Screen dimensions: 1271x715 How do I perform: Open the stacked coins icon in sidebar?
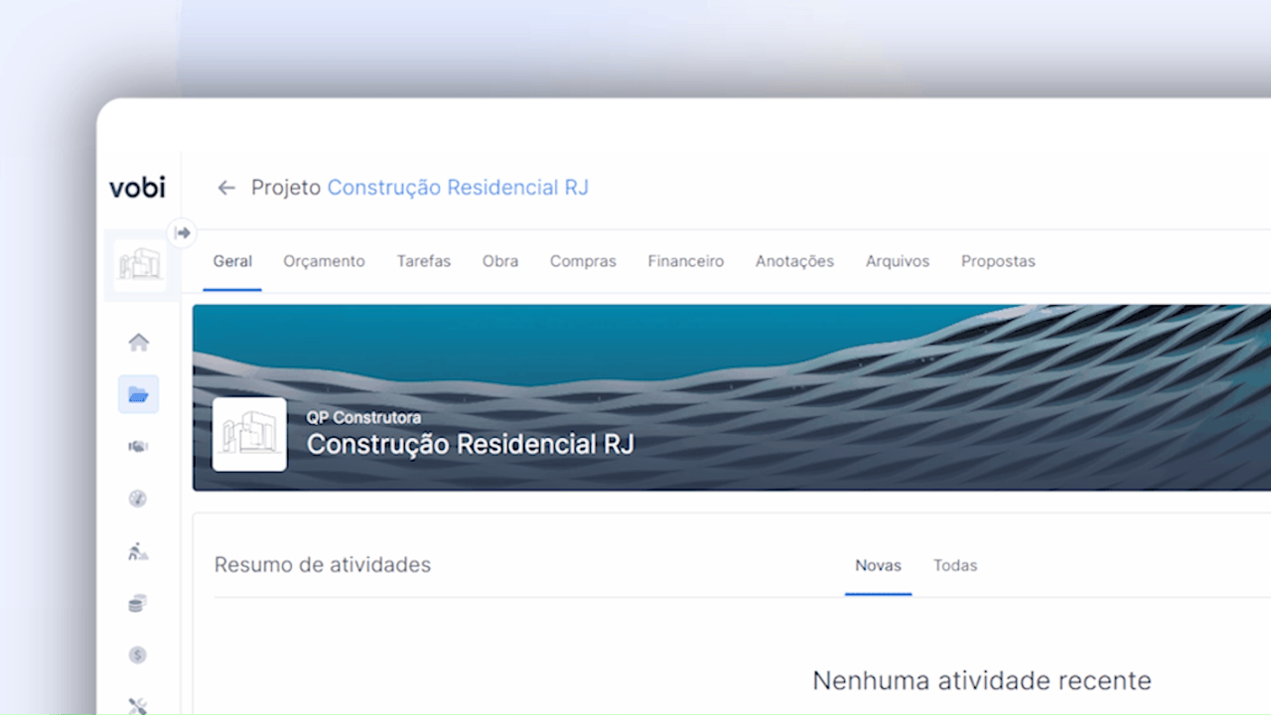point(138,603)
